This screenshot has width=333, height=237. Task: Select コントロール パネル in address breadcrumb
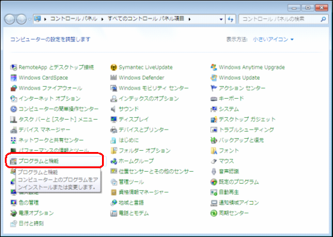pyautogui.click(x=74, y=19)
